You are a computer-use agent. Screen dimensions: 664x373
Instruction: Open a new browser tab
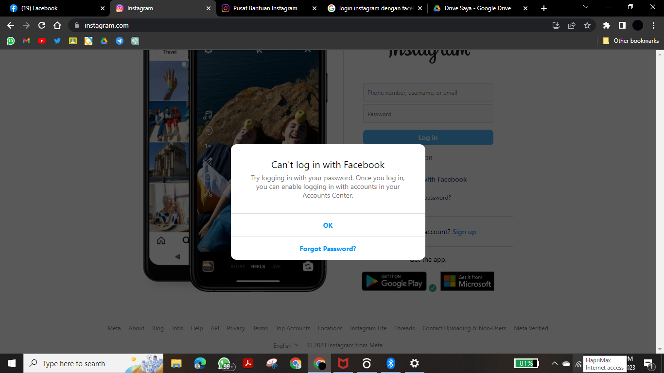[x=544, y=8]
